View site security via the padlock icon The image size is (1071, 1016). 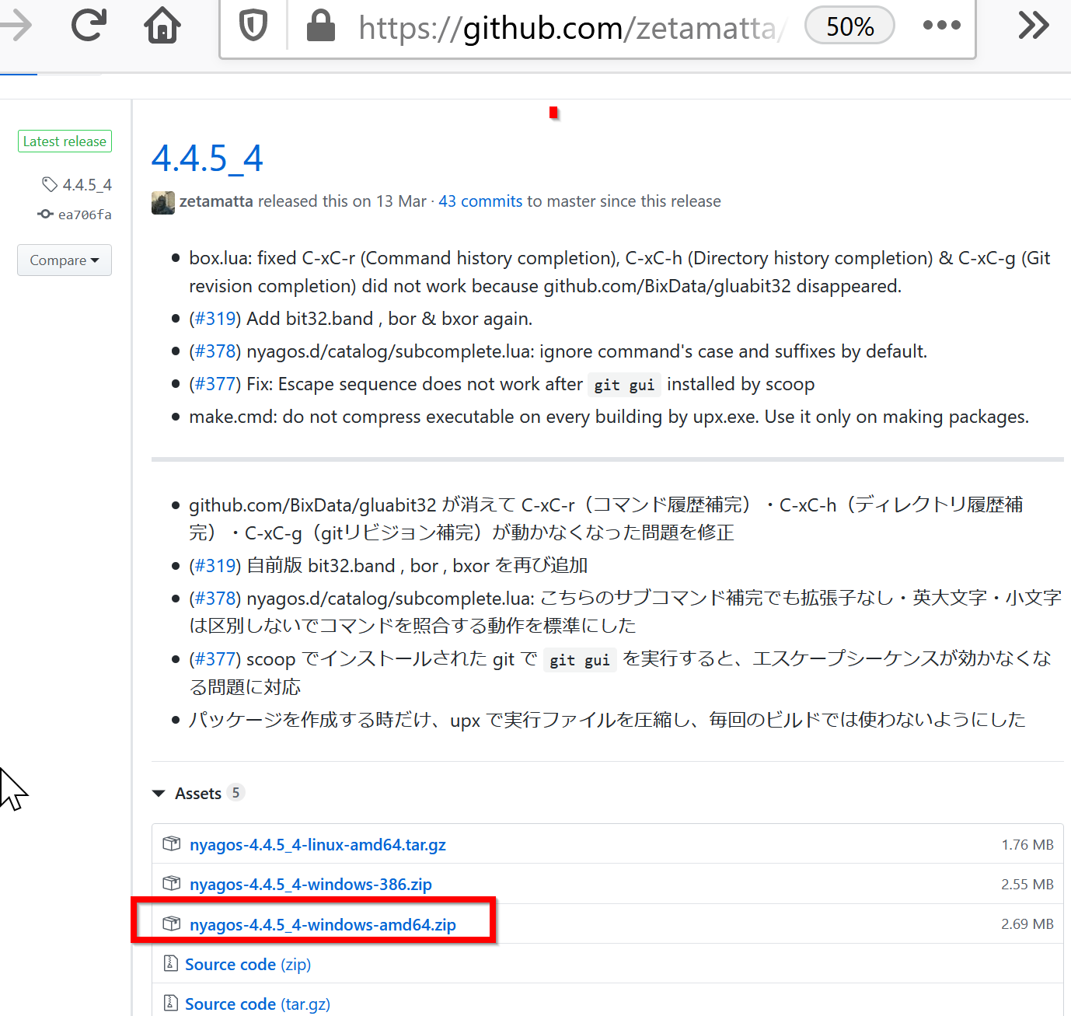320,26
